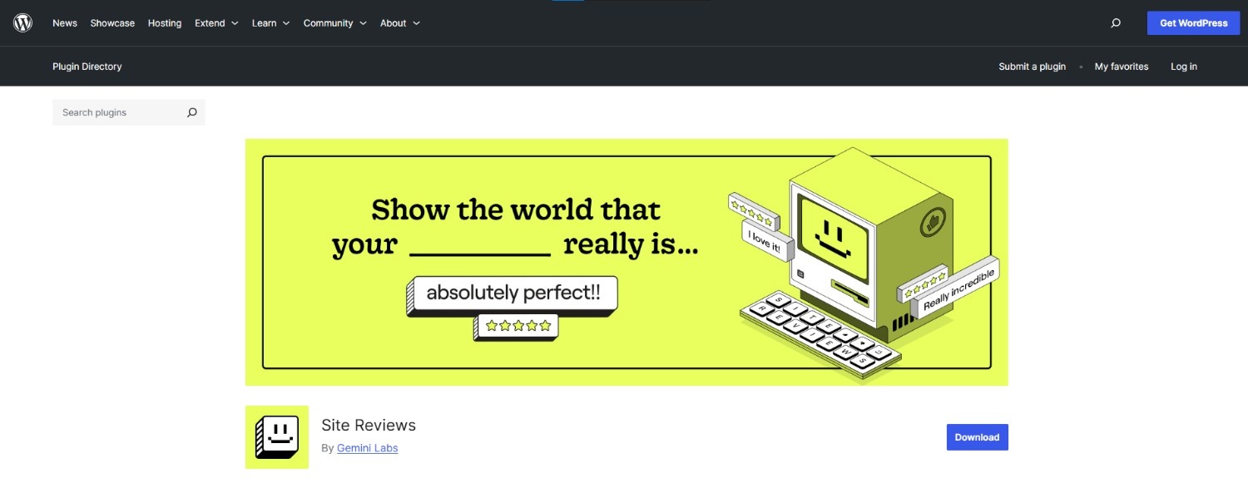Open the News menu item
Screen dimensions: 1248x478
65,23
